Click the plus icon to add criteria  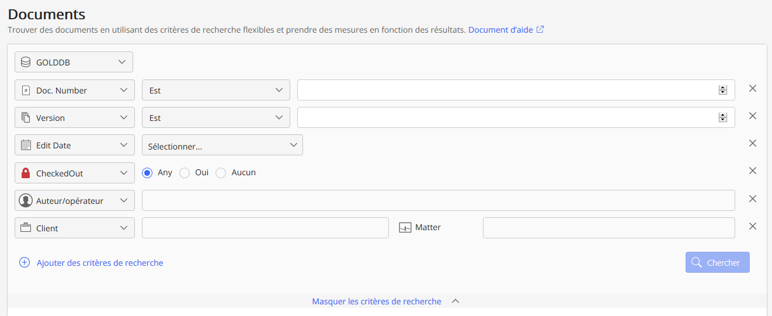25,263
